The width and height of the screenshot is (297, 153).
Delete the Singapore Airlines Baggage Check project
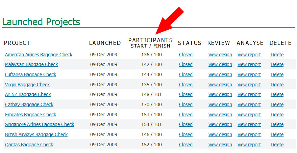coord(277,124)
